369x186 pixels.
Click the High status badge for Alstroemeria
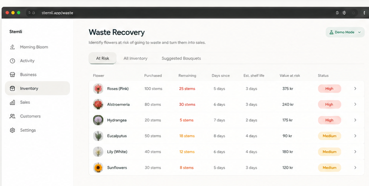329,104
